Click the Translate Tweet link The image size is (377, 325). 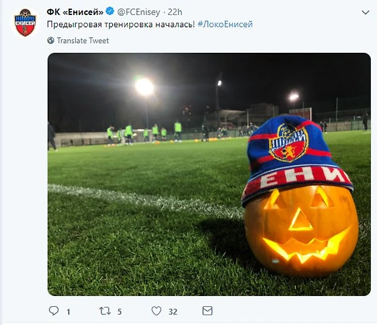pyautogui.click(x=83, y=40)
